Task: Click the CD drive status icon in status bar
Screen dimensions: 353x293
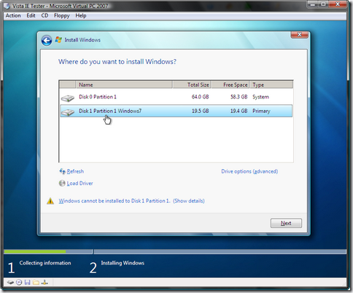Action: click(x=19, y=282)
